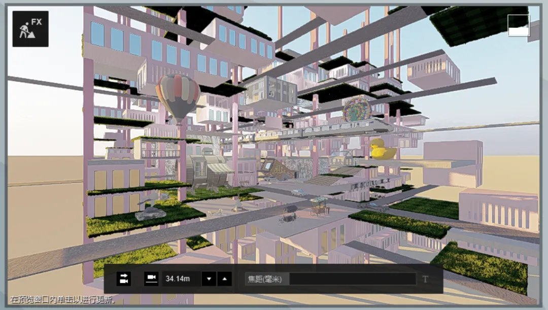This screenshot has width=548, height=310.
Task: Click the black-and-white square at top right
Action: pyautogui.click(x=519, y=25)
